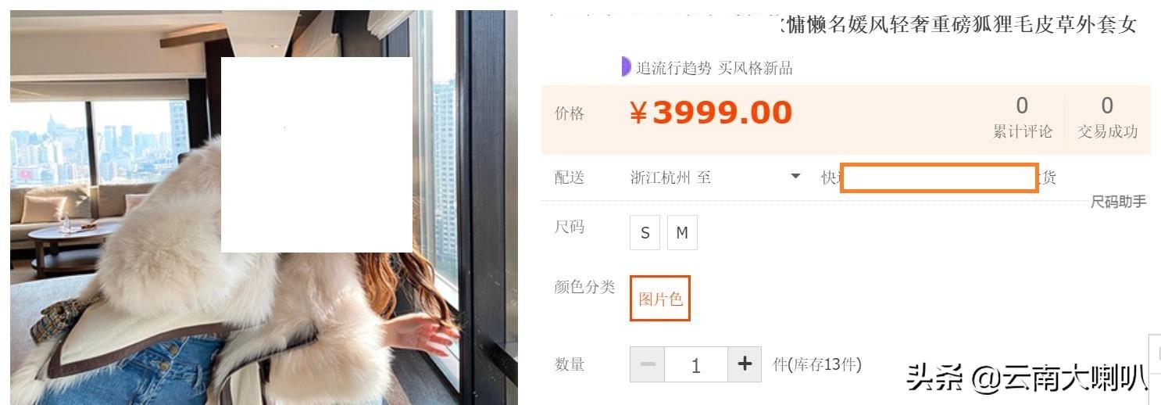This screenshot has width=1161, height=405.
Task: Expand the delivery destination dropdown arrow
Action: (x=796, y=177)
